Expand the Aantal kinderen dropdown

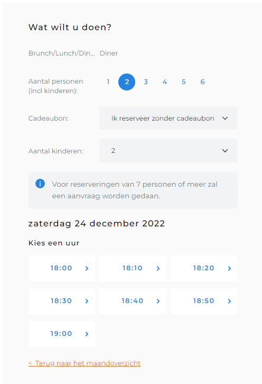(168, 151)
